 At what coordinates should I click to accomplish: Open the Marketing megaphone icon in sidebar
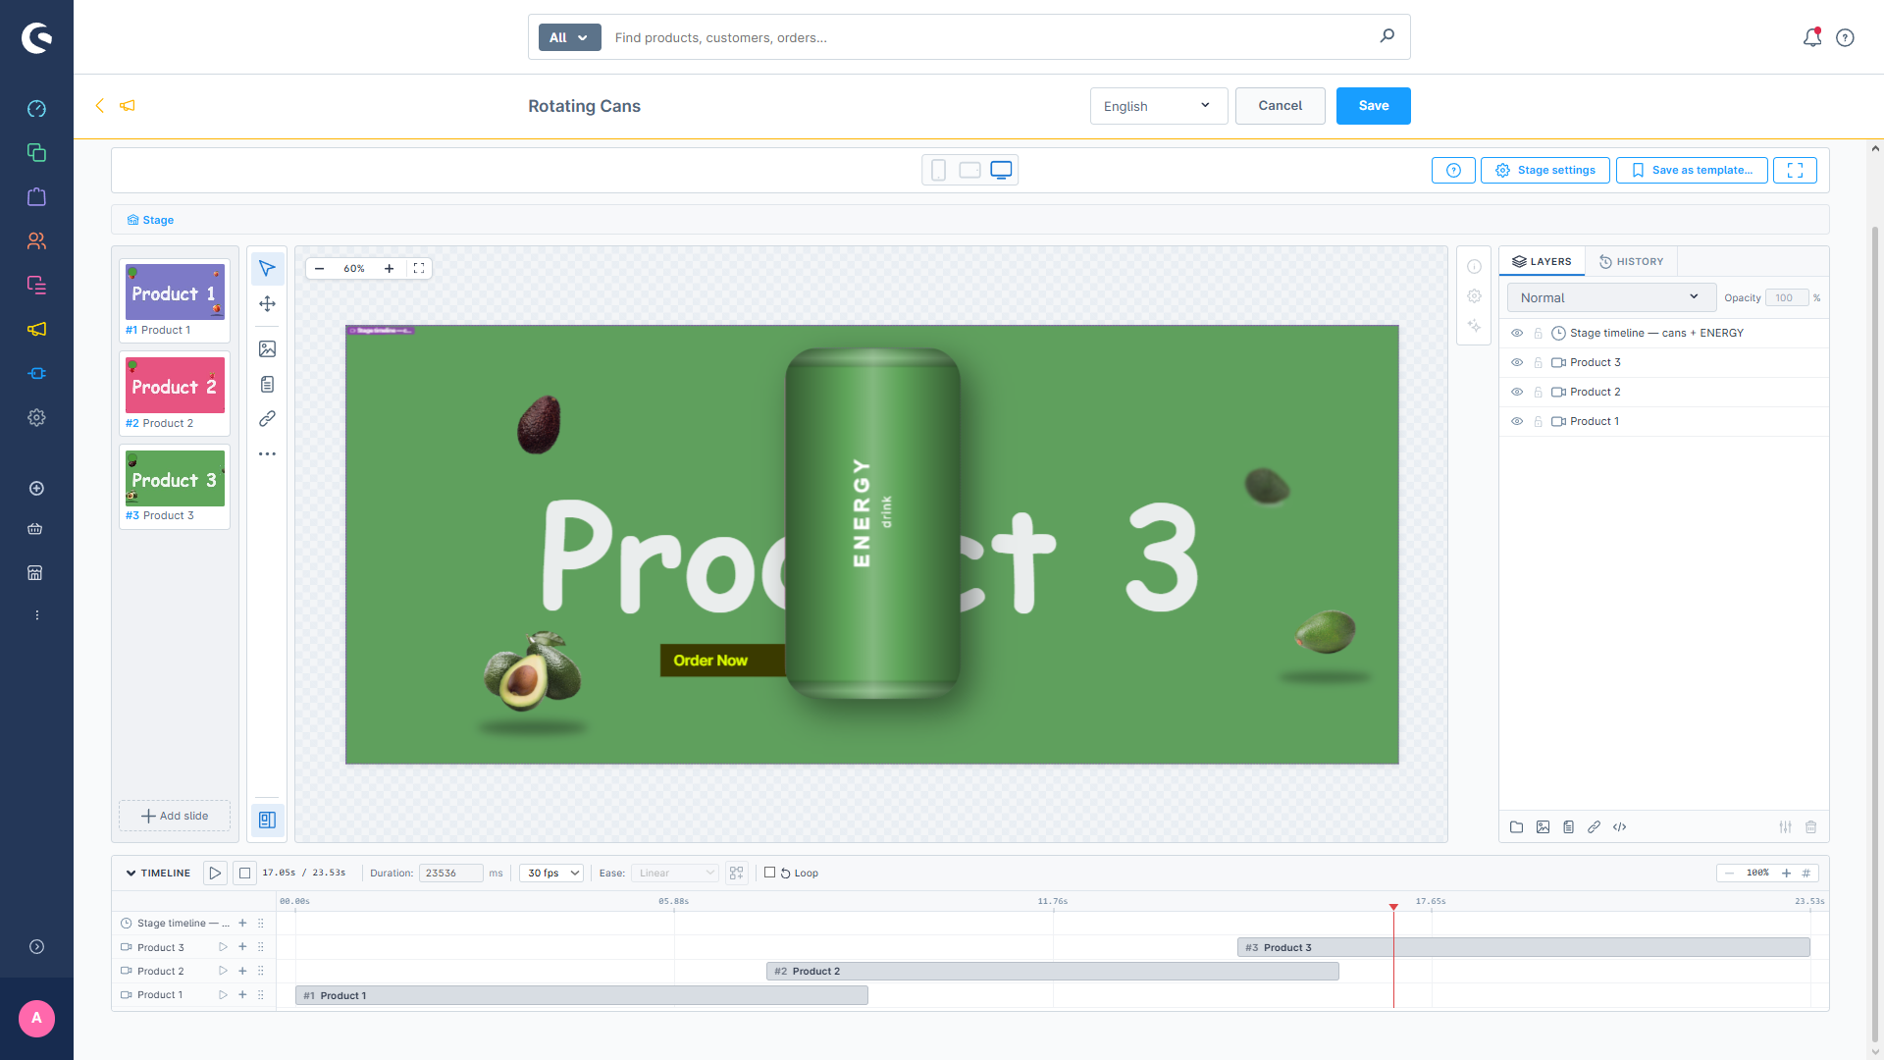point(36,330)
